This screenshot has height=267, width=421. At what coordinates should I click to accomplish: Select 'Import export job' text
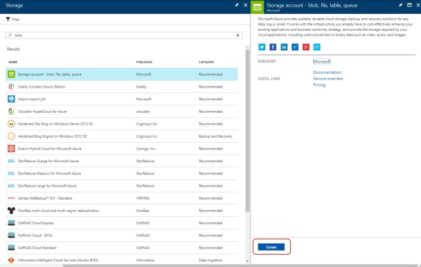32,99
